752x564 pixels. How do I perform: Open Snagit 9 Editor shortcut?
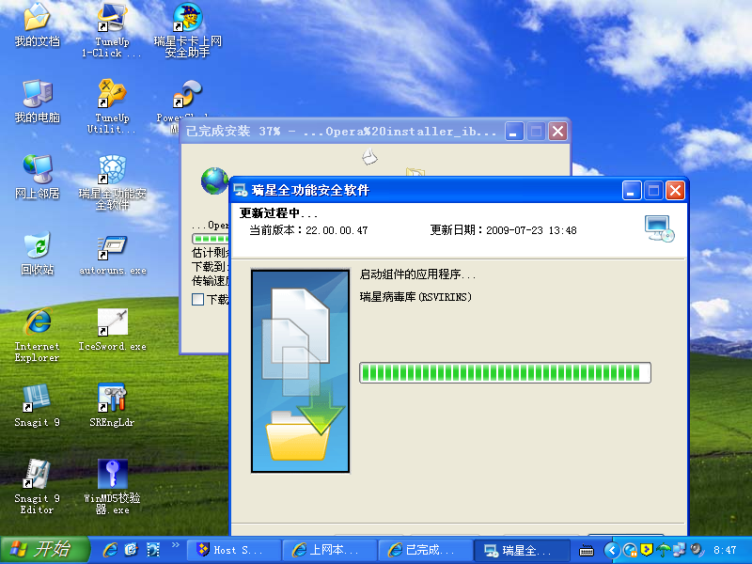37,487
